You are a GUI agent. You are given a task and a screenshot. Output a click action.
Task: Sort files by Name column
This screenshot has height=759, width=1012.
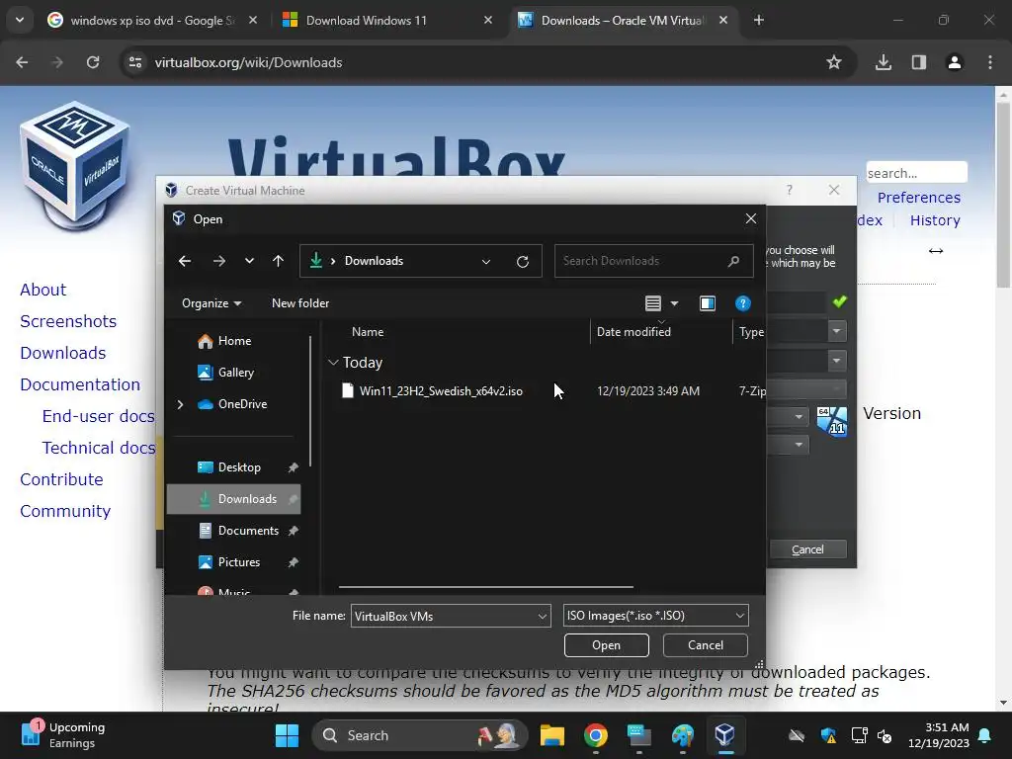click(368, 332)
